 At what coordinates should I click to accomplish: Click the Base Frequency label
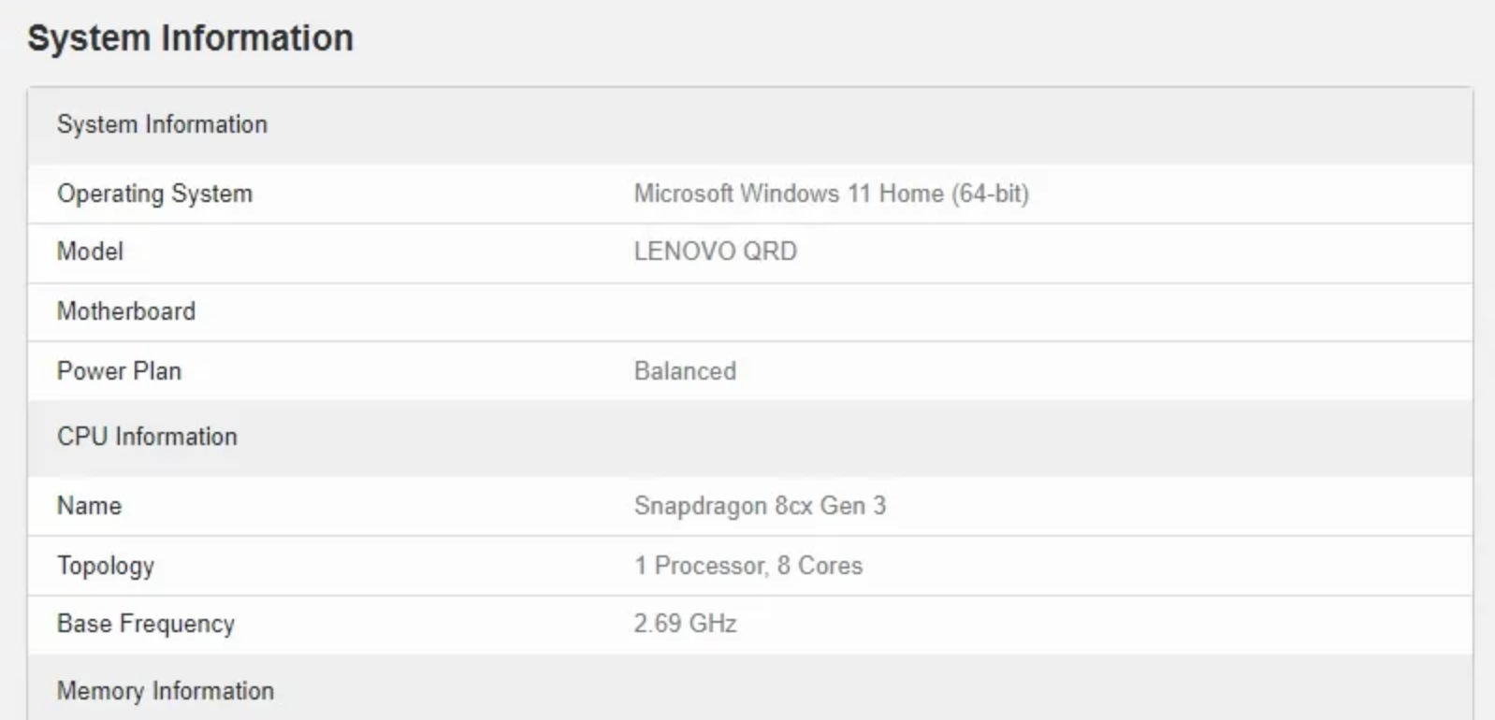click(146, 624)
